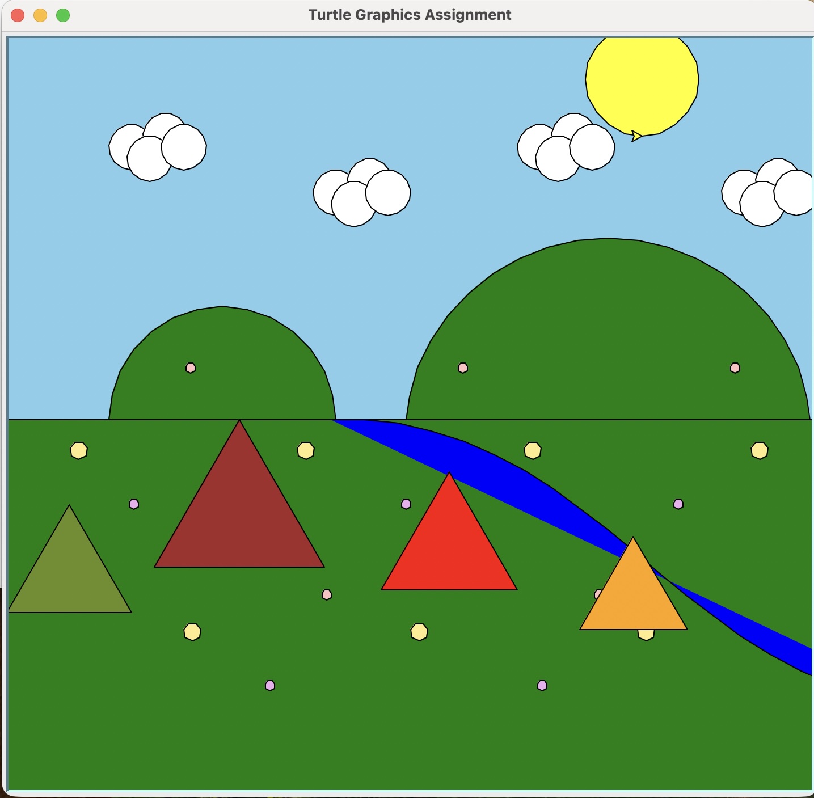
Task: Click the cloud touching the sun
Action: (x=566, y=147)
